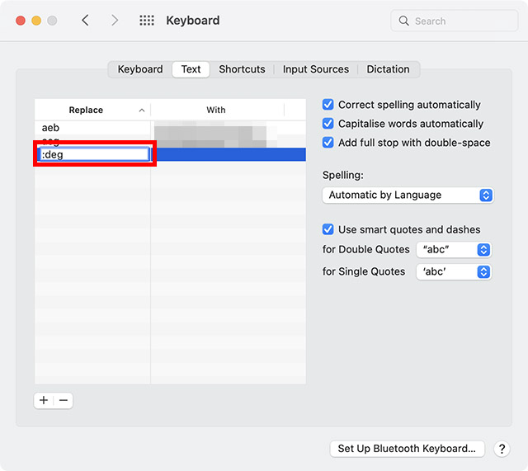Go back with the left chevron
The width and height of the screenshot is (528, 471).
tap(85, 21)
